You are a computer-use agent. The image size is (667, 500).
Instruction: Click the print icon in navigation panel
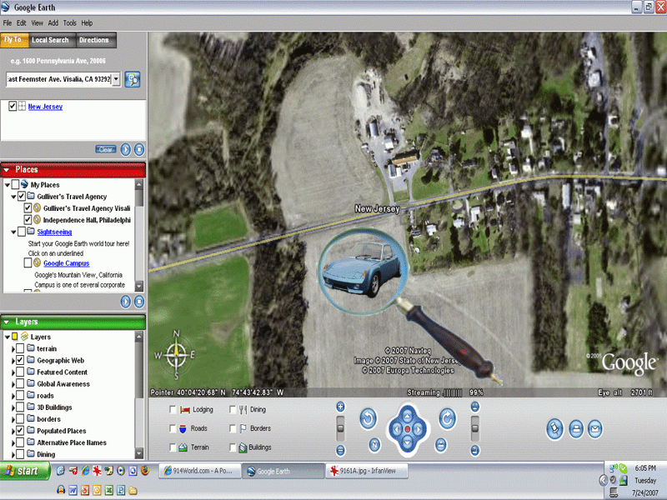[575, 428]
